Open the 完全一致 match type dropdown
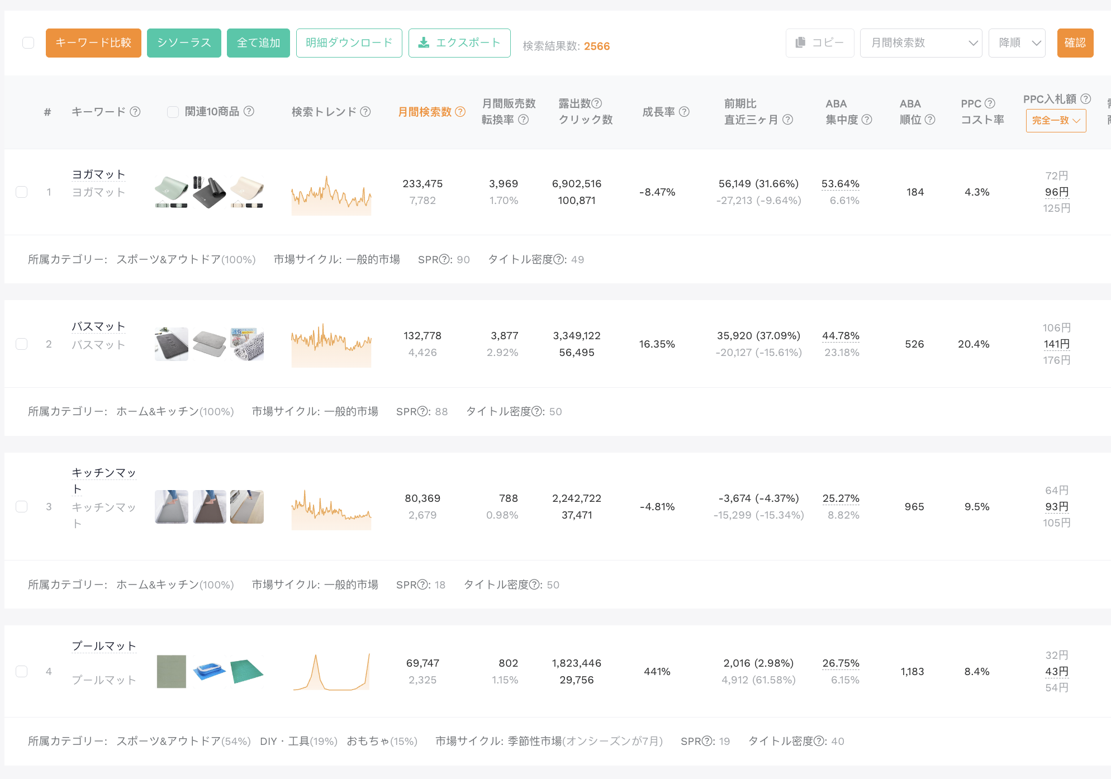This screenshot has width=1111, height=779. click(x=1056, y=121)
